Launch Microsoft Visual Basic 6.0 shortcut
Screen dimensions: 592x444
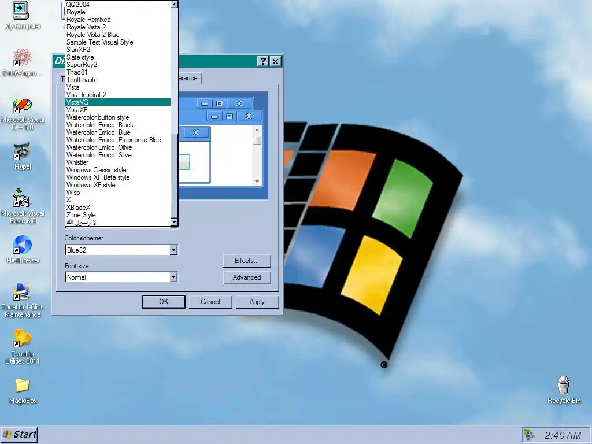click(23, 206)
